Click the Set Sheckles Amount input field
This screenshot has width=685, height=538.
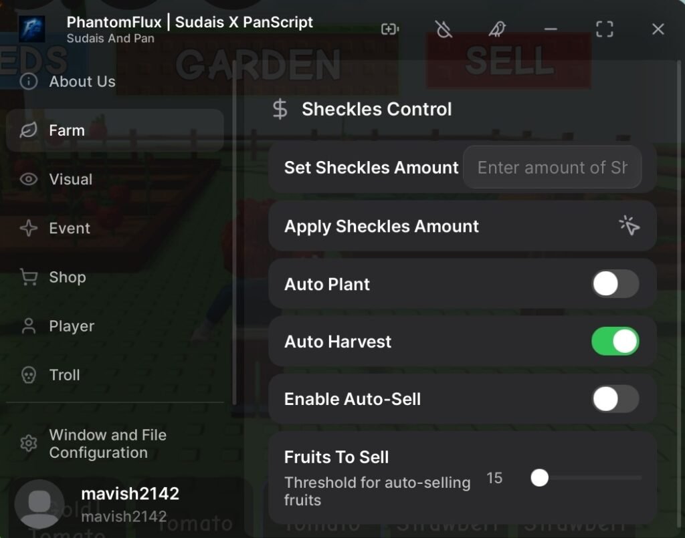click(x=552, y=167)
